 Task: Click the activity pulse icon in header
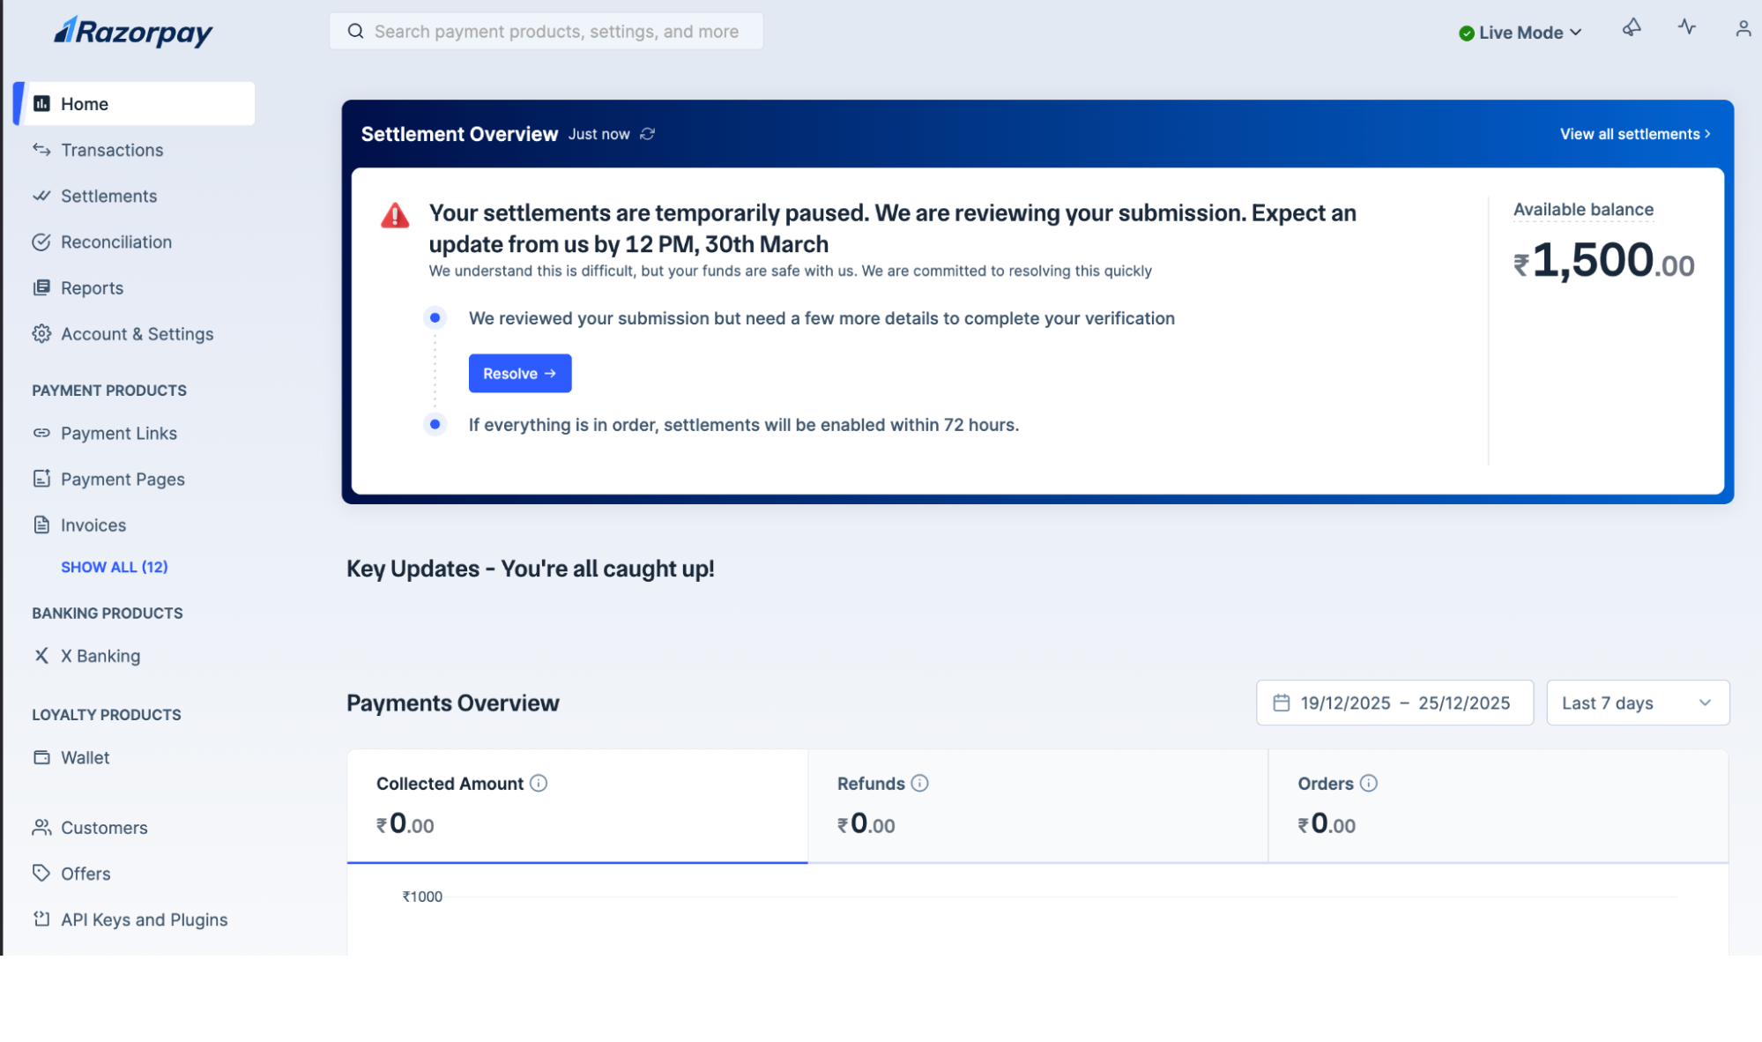tap(1686, 27)
